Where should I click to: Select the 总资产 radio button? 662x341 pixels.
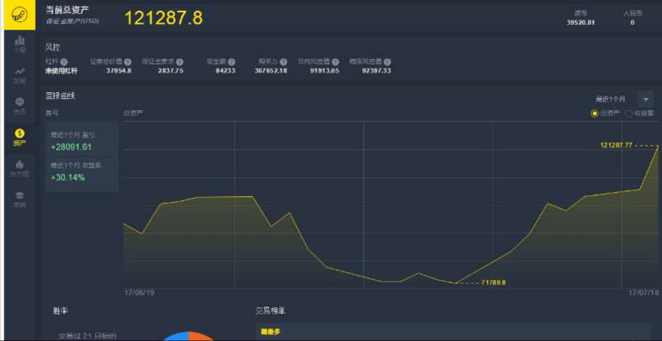595,113
